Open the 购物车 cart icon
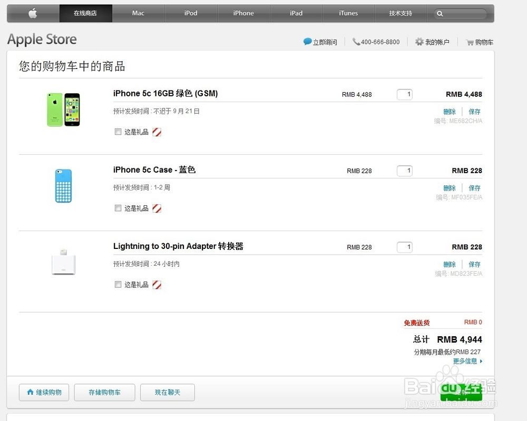 [470, 42]
